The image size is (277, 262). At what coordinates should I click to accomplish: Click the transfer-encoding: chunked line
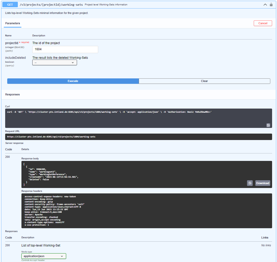41,217
